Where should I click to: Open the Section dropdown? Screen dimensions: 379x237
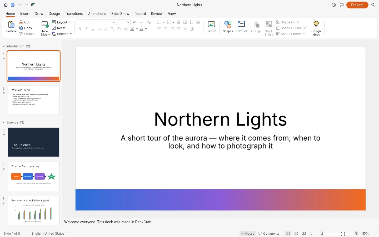pyautogui.click(x=62, y=34)
